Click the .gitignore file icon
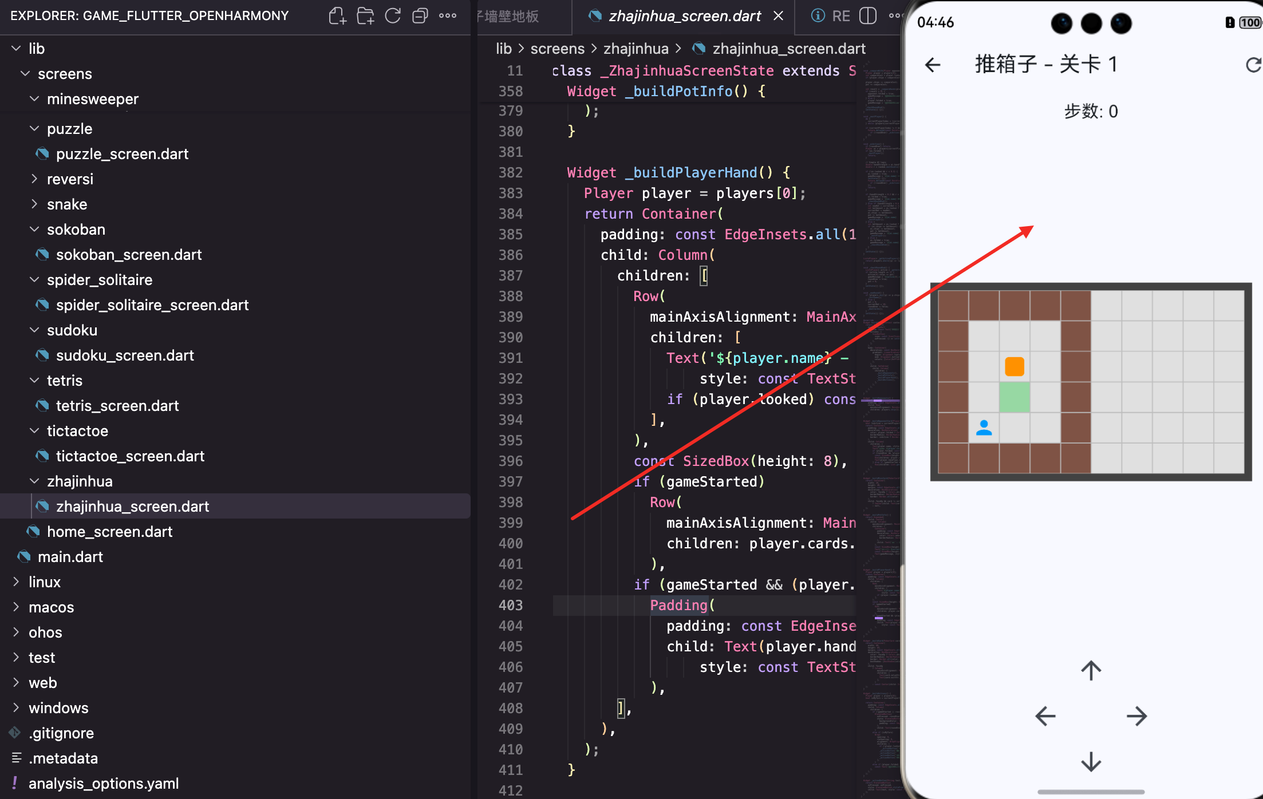 pos(15,733)
